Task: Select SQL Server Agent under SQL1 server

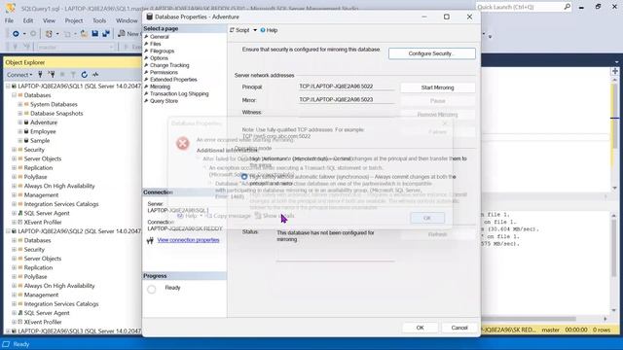Action: coord(47,213)
